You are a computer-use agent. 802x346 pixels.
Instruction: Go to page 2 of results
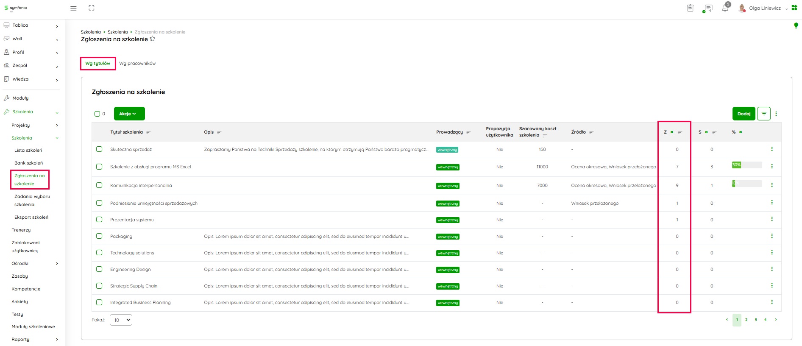[746, 320]
